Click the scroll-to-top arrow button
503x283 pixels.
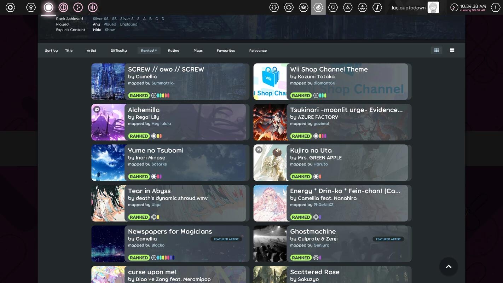pyautogui.click(x=449, y=266)
